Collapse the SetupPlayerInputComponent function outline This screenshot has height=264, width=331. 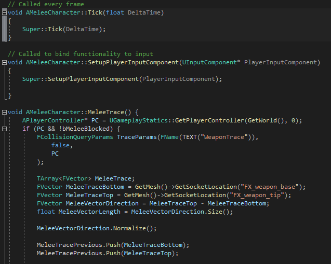coord(4,62)
